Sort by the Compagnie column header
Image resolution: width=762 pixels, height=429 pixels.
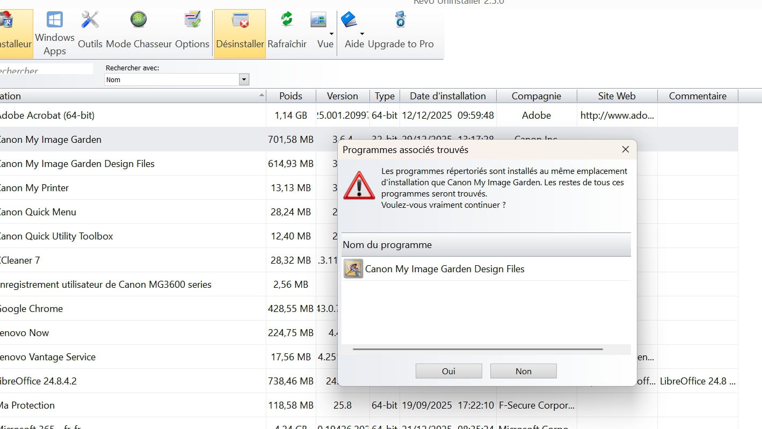pyautogui.click(x=536, y=96)
